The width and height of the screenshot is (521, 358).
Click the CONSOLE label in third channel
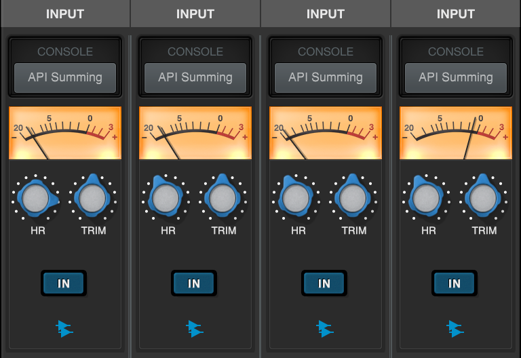[x=326, y=52]
